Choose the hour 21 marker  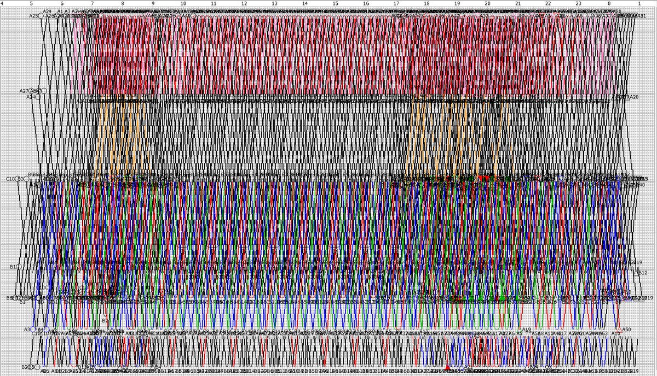pos(517,3)
